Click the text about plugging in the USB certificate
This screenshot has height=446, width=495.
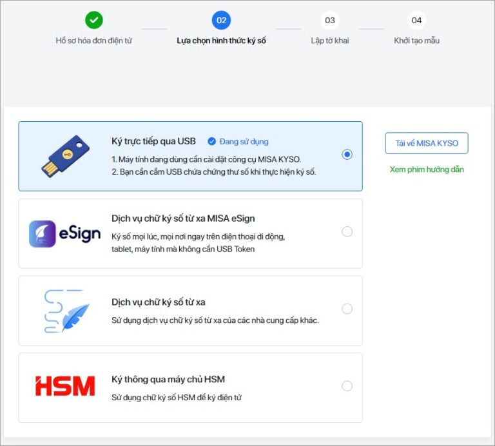[x=214, y=172]
